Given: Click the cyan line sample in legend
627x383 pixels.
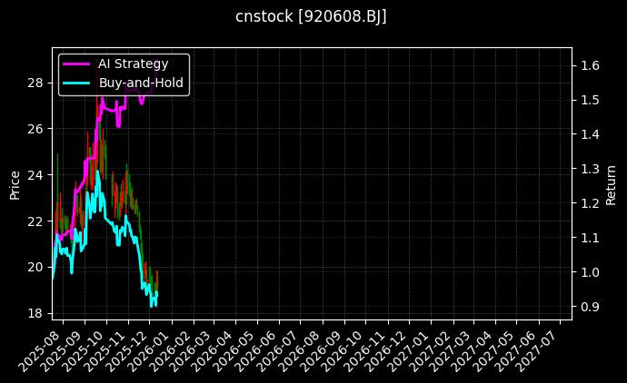Looking at the screenshot, I should (x=76, y=83).
